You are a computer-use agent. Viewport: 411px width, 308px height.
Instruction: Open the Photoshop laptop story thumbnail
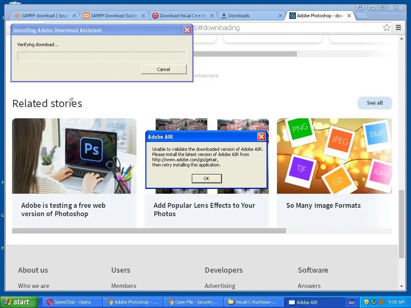[x=74, y=156]
